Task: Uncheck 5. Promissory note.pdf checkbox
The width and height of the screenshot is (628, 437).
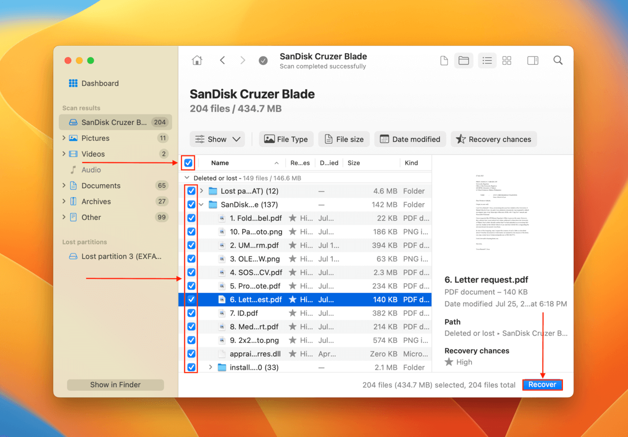Action: pos(191,286)
